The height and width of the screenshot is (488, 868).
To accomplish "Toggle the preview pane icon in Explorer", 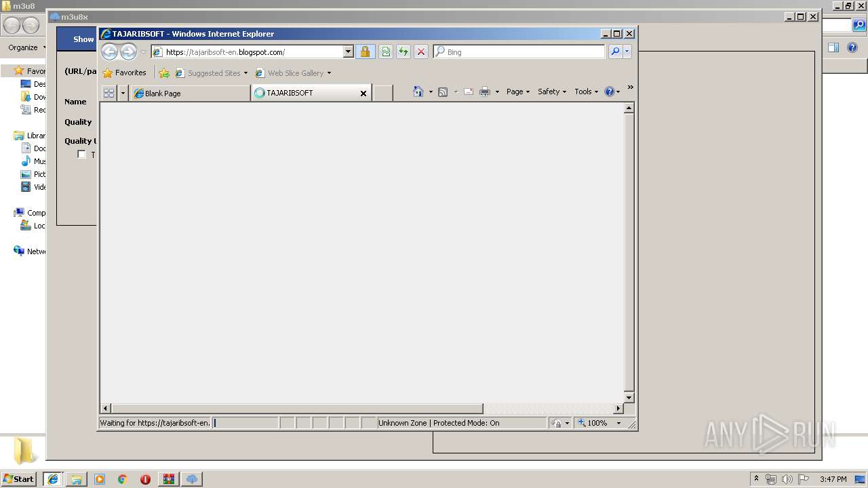I will 833,47.
